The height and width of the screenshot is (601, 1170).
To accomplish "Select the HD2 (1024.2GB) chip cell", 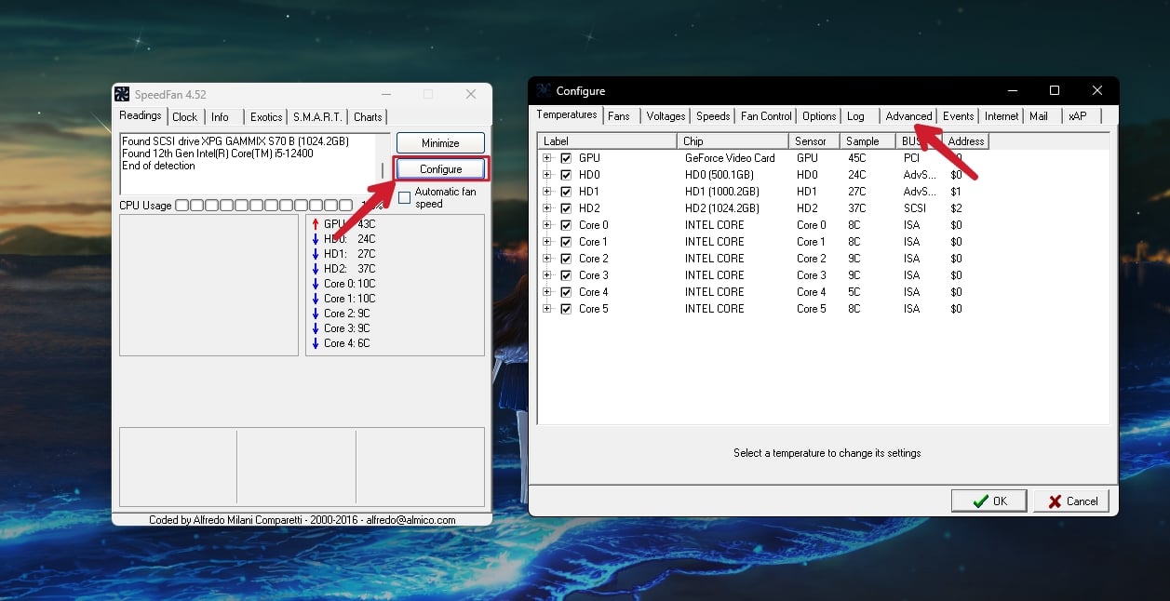I will (x=722, y=208).
